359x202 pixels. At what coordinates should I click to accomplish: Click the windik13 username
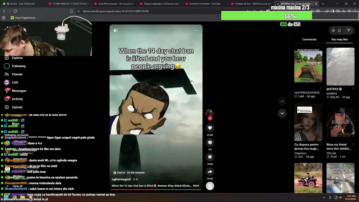(x=332, y=93)
